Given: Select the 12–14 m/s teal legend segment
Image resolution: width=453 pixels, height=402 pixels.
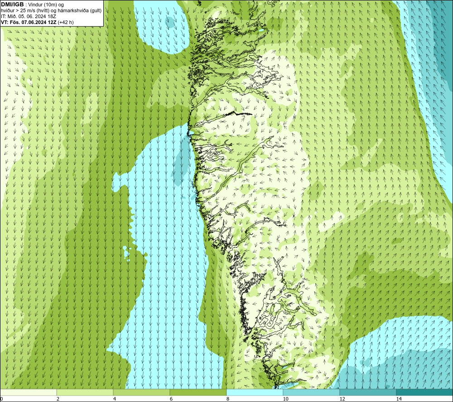Looking at the screenshot, I should 368,392.
